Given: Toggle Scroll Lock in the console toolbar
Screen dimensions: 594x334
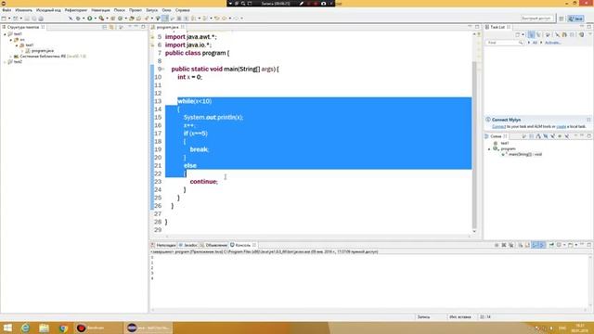Looking at the screenshot, I should (x=527, y=245).
